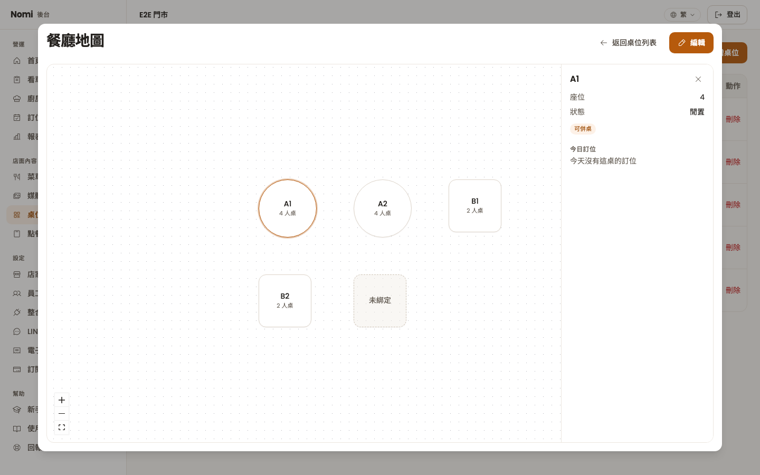Close the A1 table details panel

click(x=698, y=79)
